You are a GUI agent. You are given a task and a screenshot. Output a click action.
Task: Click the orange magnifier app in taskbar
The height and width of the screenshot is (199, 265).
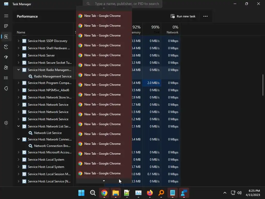tap(161, 193)
